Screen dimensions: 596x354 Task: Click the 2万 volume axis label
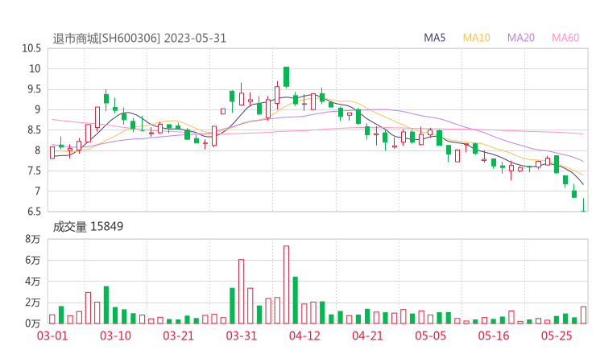pyautogui.click(x=33, y=303)
